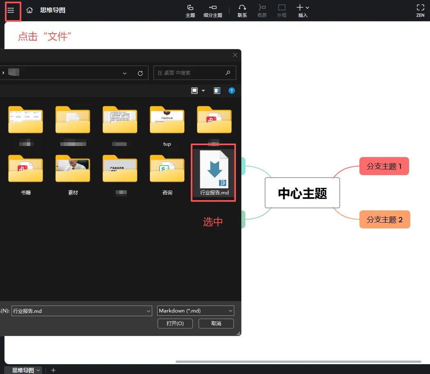
Task: Select the 联系 relationship tool
Action: point(242,11)
